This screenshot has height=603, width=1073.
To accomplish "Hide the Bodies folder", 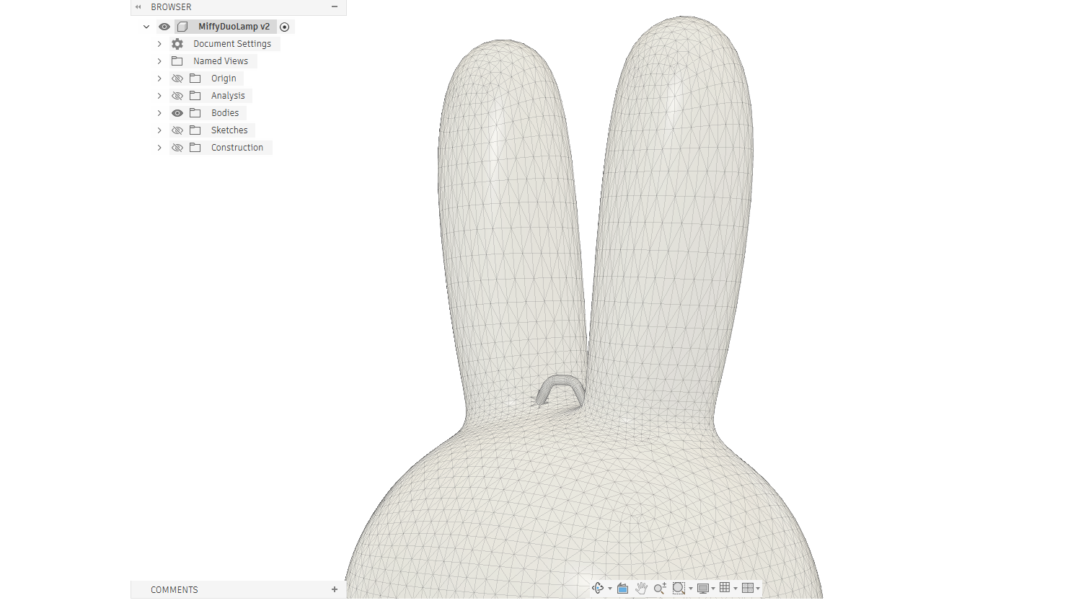I will (177, 113).
